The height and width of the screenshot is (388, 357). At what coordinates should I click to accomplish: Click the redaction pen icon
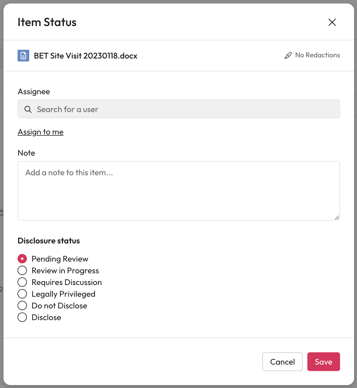(x=288, y=55)
